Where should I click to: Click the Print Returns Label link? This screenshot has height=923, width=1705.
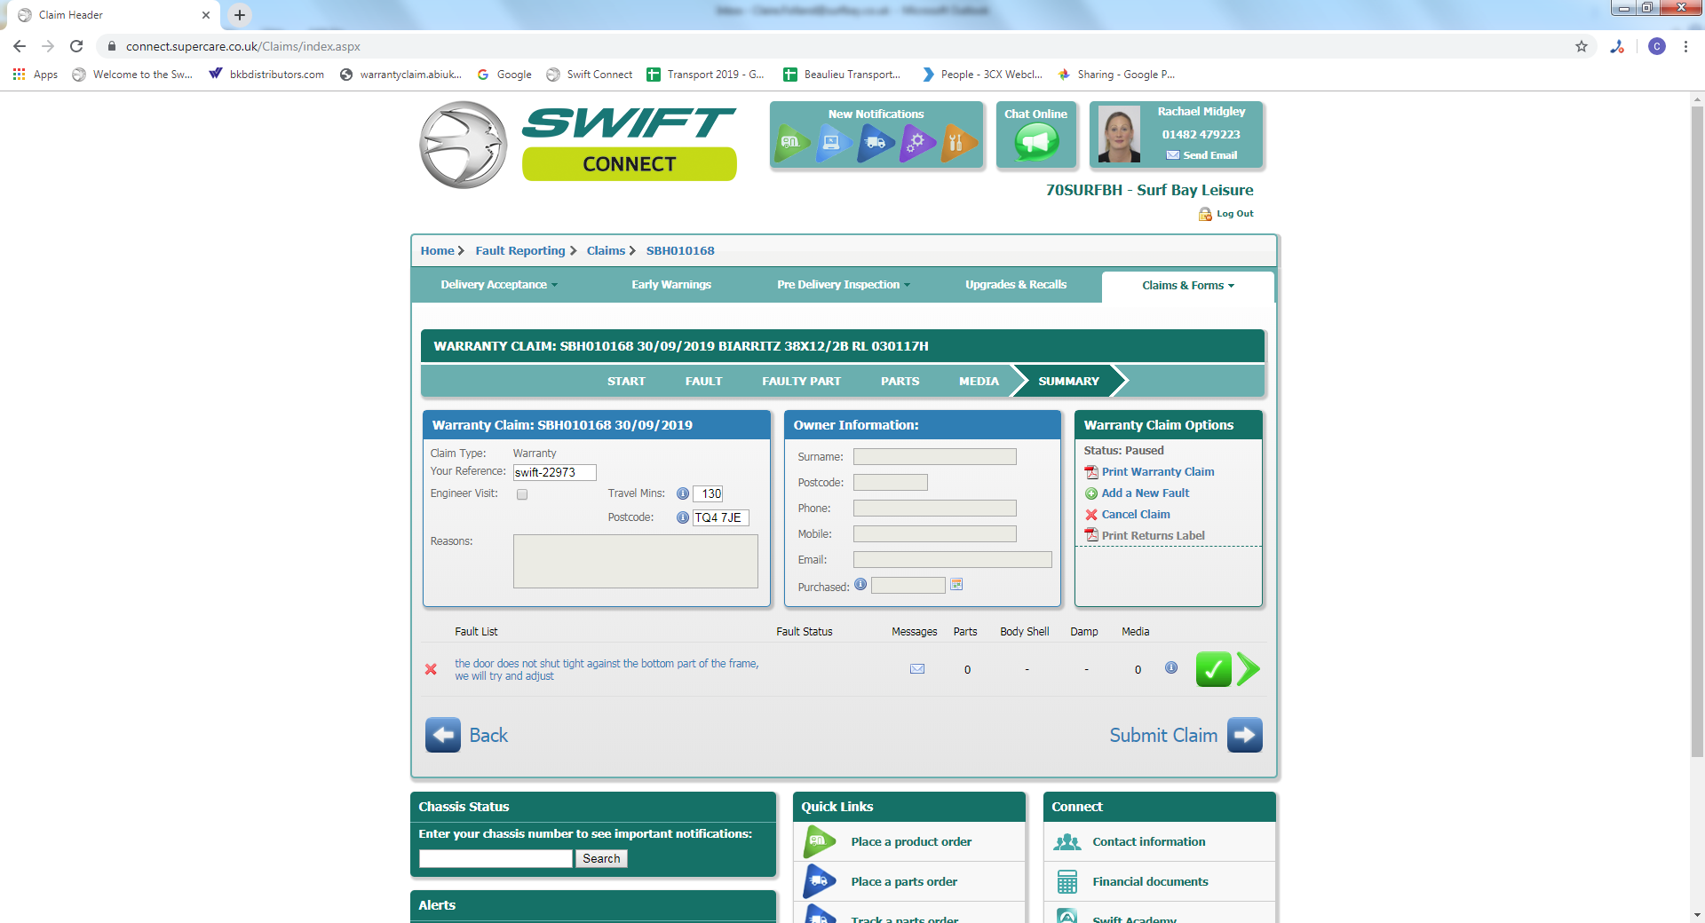click(x=1153, y=536)
